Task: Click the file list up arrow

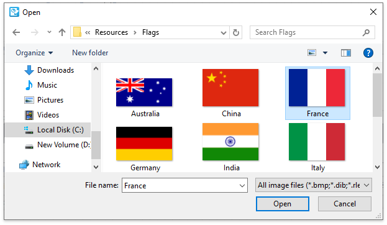Action: (377, 68)
